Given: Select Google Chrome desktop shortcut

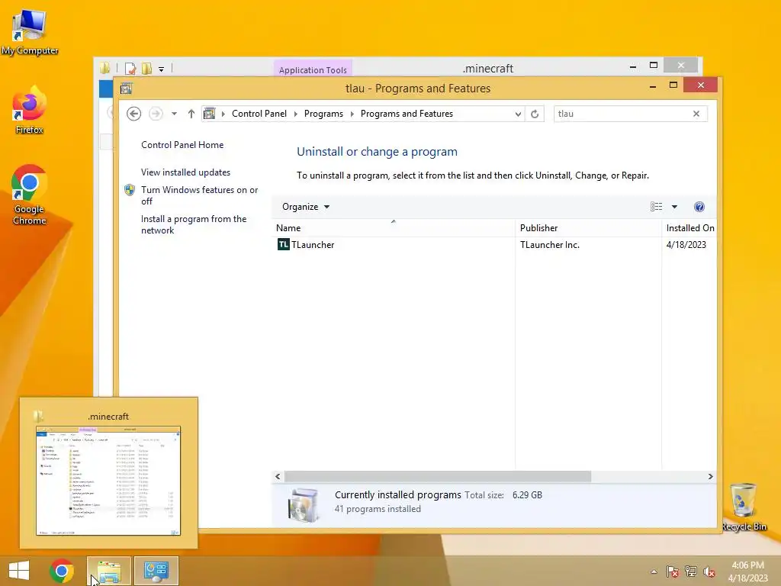Looking at the screenshot, I should coord(30,195).
